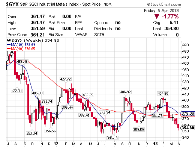195x147 pixels.
Task: Click the Options value no
Action: (x=118, y=23)
